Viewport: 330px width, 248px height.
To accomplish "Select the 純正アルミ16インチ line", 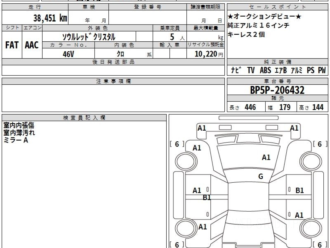I will tap(258, 26).
